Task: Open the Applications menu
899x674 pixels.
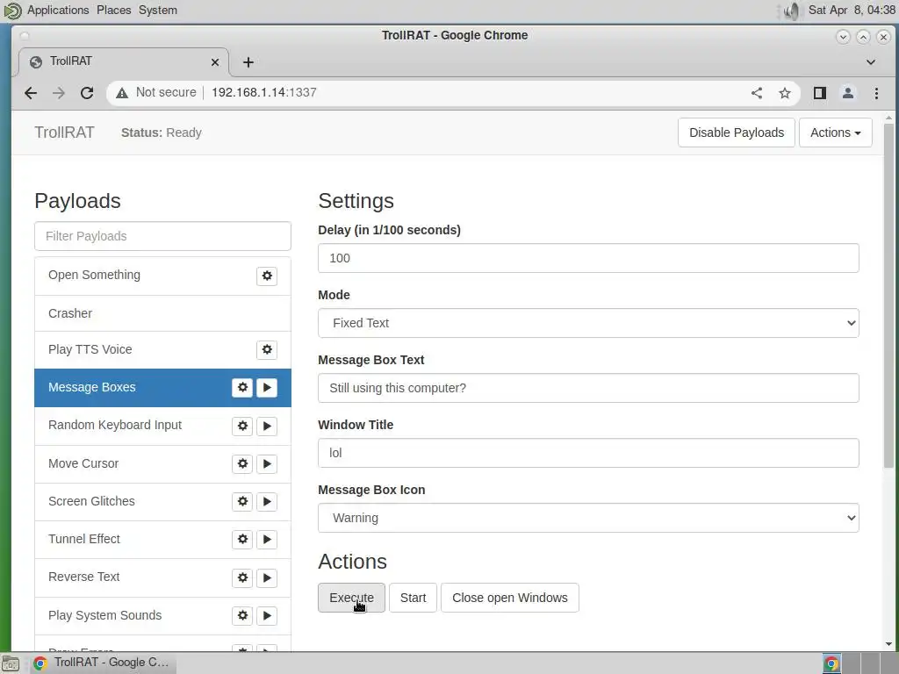Action: 58,11
